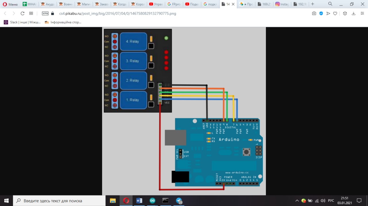Switch to the Корол tab
This screenshot has width=368, height=206.
coord(138,4)
